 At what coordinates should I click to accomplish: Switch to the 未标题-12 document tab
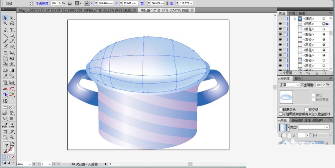[166, 10]
